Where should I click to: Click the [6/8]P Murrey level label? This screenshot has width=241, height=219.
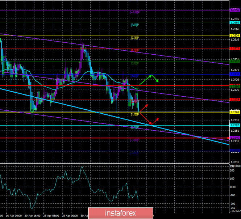(x=135, y=50)
